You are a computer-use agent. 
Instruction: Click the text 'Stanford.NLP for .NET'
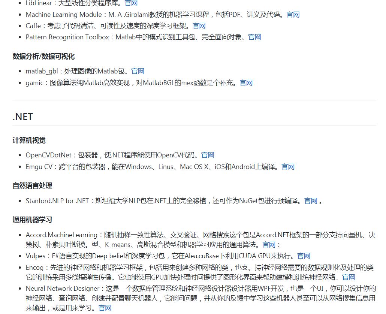point(57,201)
